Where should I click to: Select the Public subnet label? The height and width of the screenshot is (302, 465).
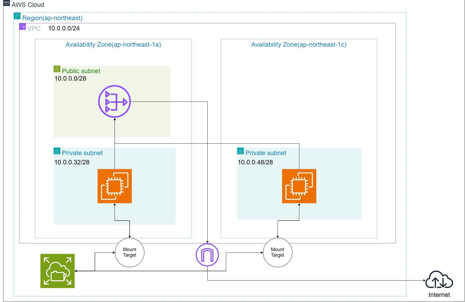pyautogui.click(x=81, y=71)
